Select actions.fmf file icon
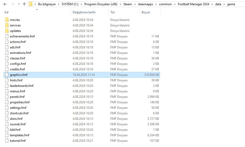This screenshot has height=147, width=245. click(7, 42)
